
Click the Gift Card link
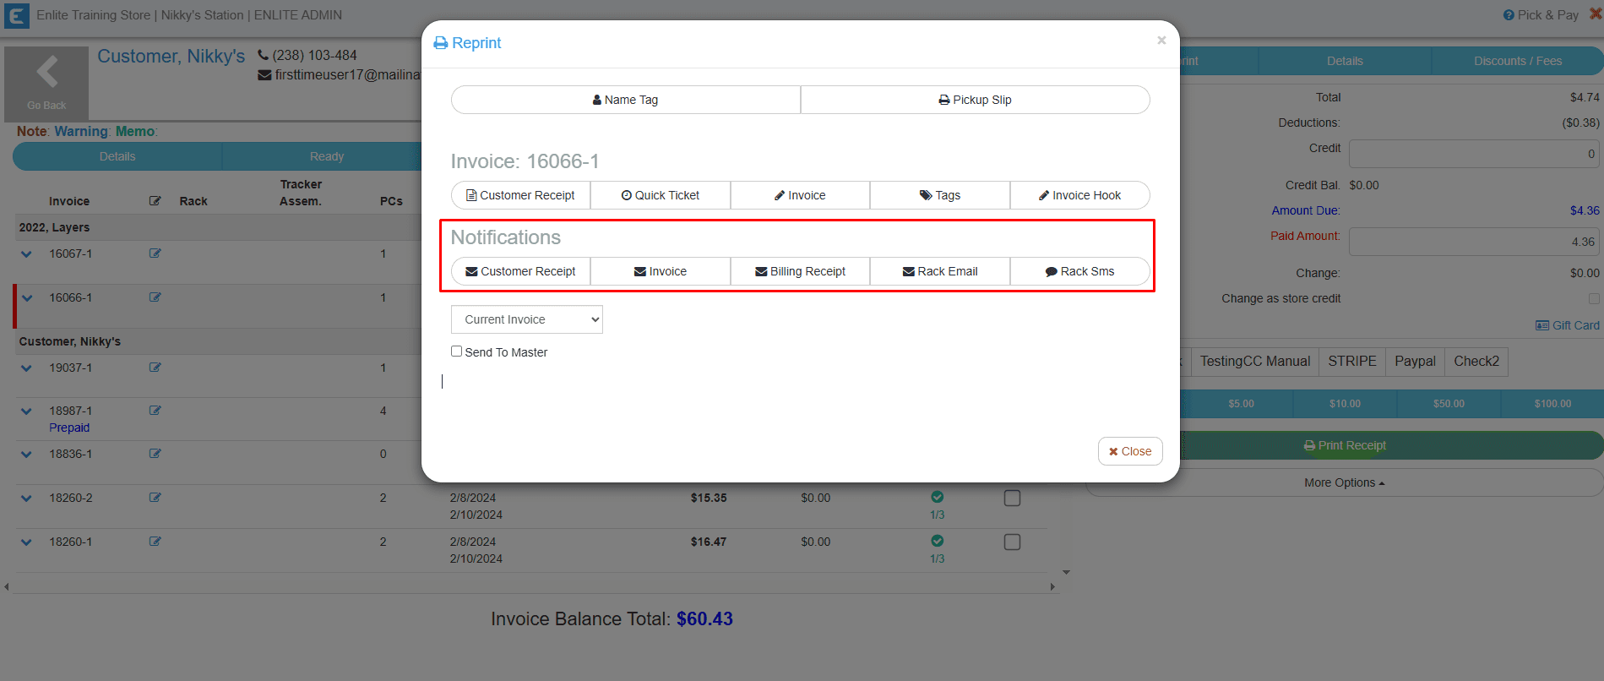(x=1568, y=325)
